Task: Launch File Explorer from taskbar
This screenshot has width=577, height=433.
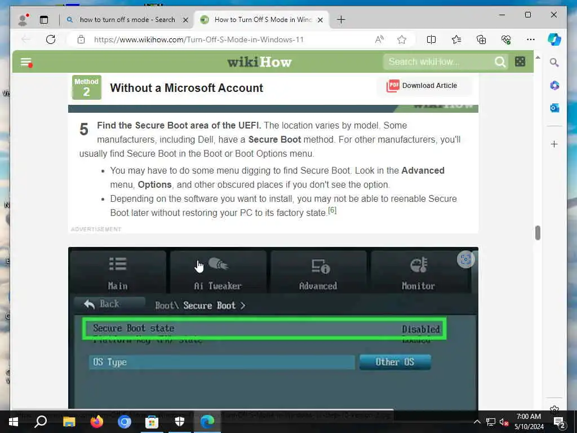Action: 69,422
